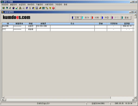Click the red X exit toolbar icon
Screen dimensions: 138x106
point(54,8)
